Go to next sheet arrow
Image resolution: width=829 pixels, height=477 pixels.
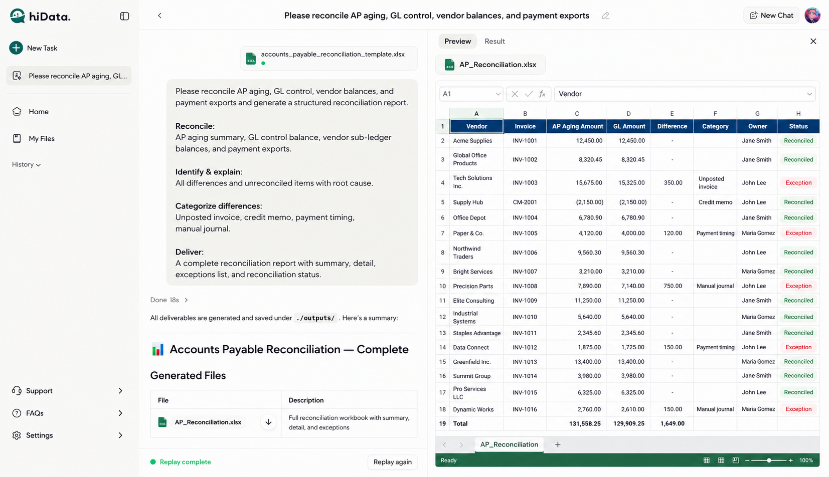point(461,445)
